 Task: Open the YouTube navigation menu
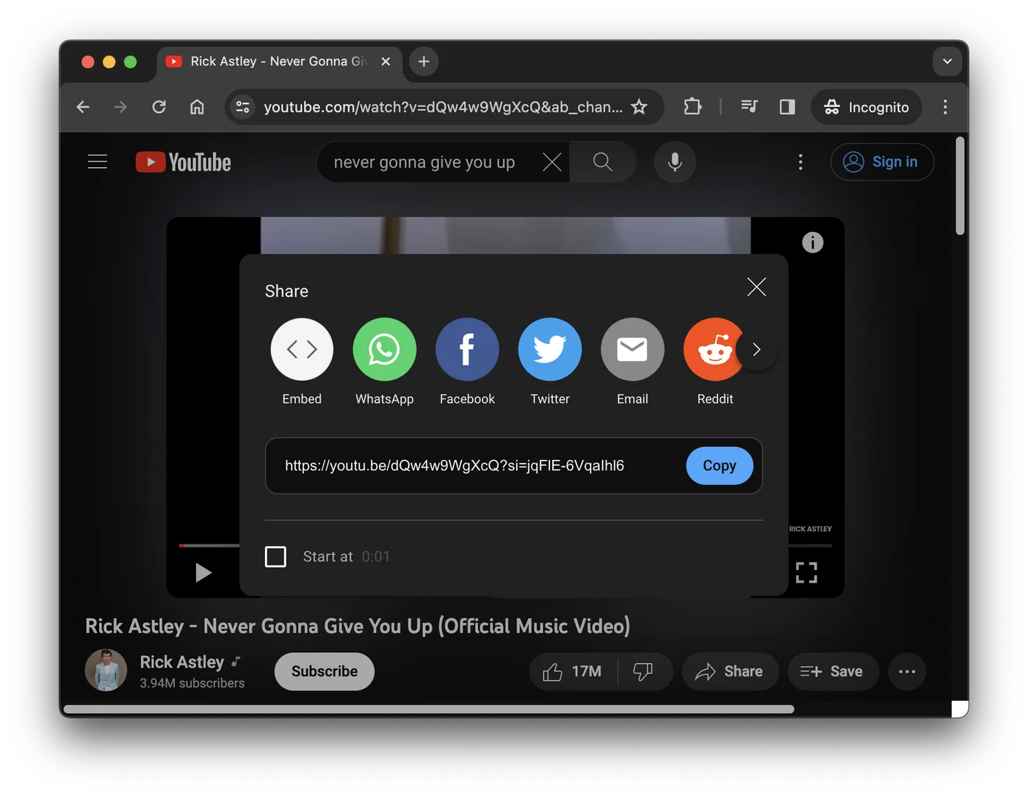[x=97, y=161]
